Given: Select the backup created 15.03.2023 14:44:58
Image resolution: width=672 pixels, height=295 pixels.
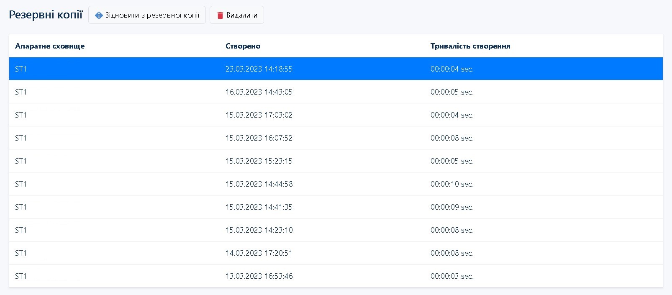Looking at the screenshot, I should pos(259,184).
